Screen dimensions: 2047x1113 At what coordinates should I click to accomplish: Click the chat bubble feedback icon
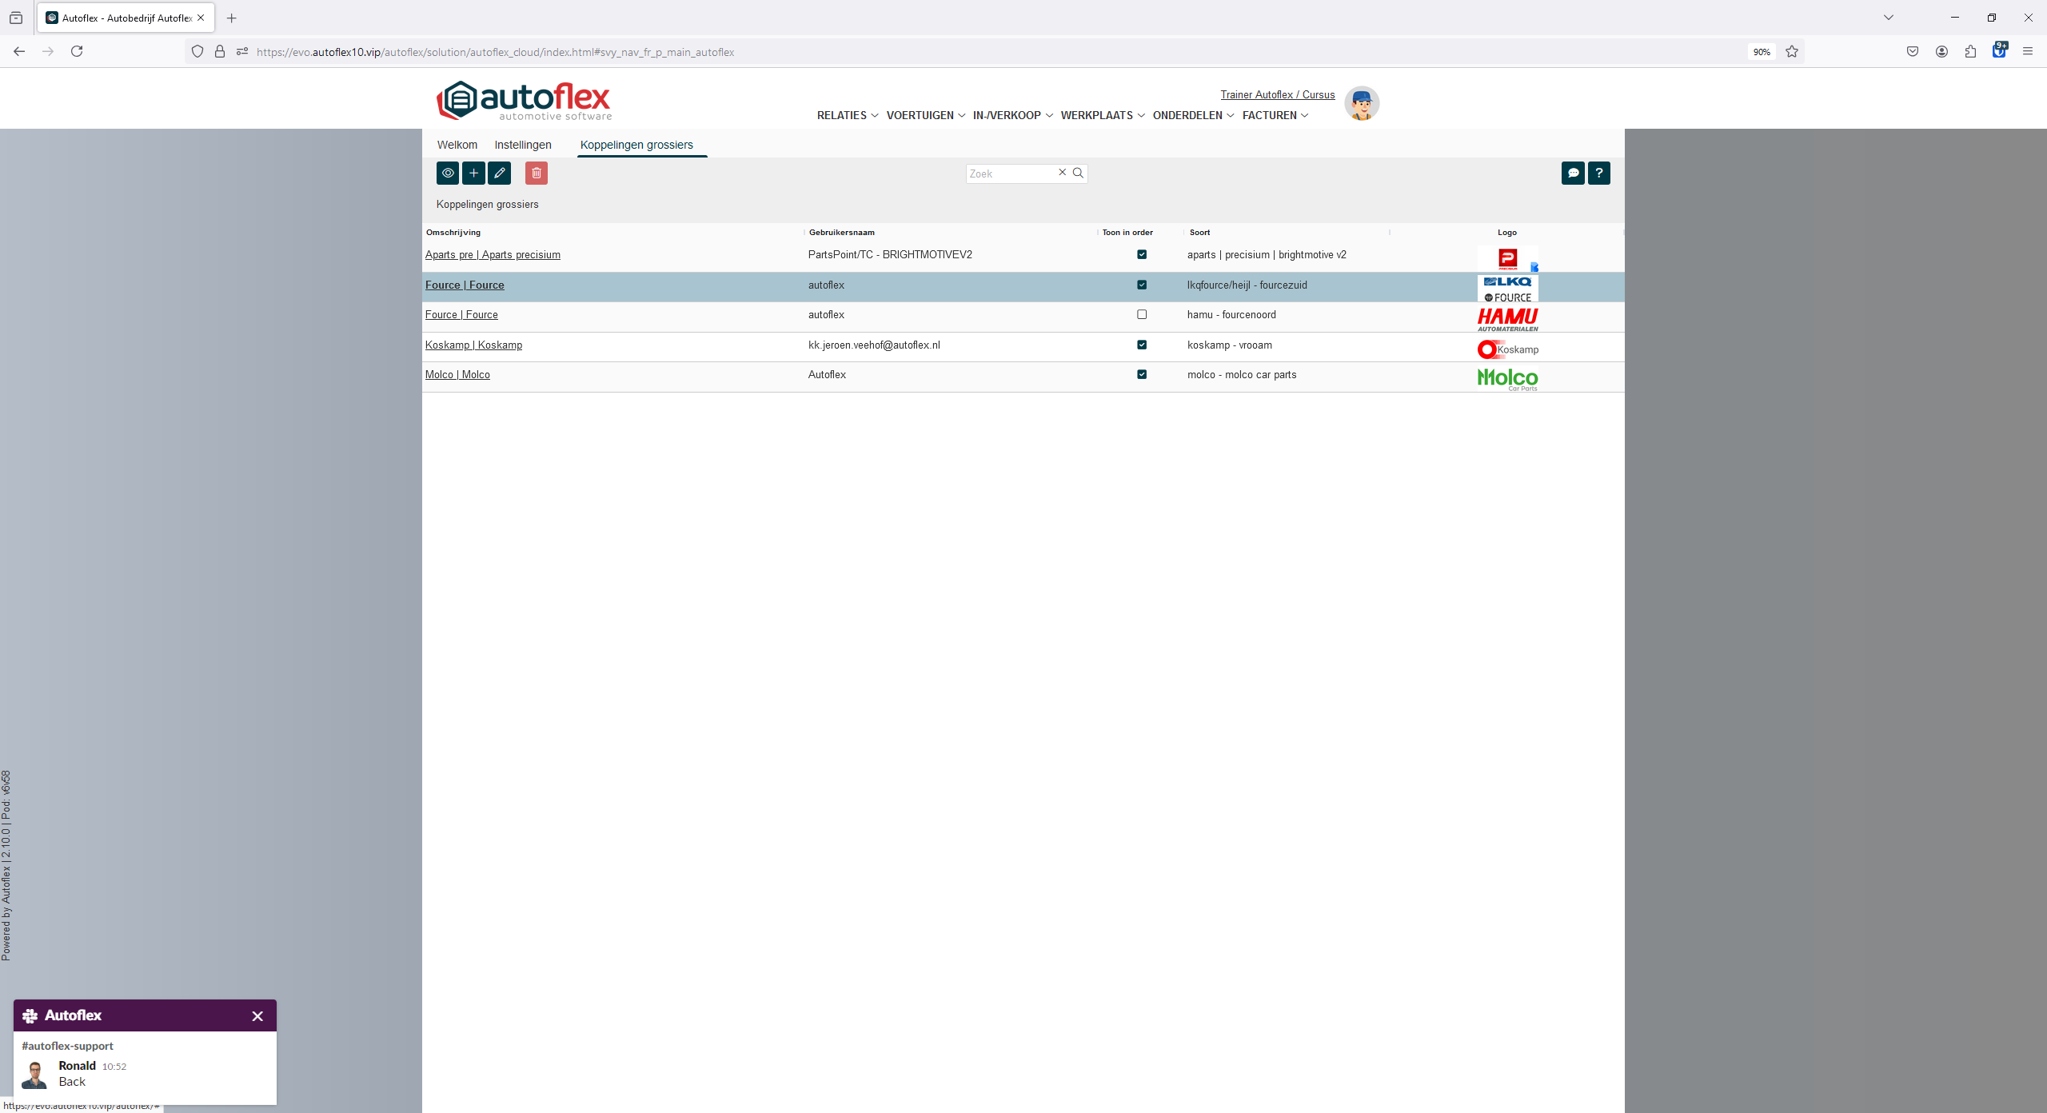(x=1573, y=173)
